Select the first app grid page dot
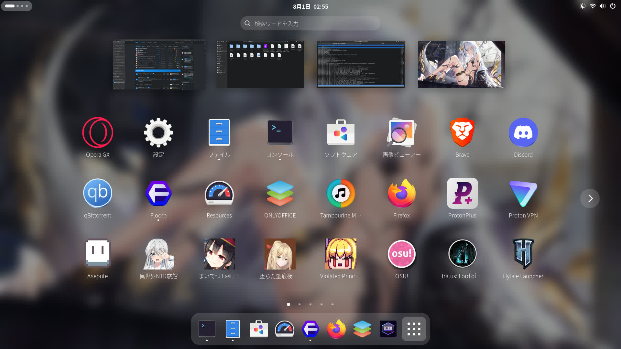 pyautogui.click(x=289, y=304)
